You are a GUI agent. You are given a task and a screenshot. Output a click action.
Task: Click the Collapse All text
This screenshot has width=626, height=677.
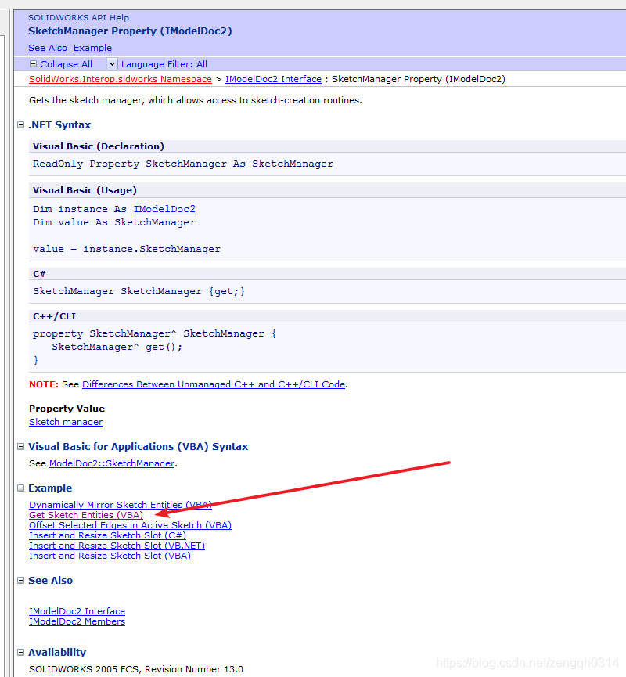pos(66,64)
